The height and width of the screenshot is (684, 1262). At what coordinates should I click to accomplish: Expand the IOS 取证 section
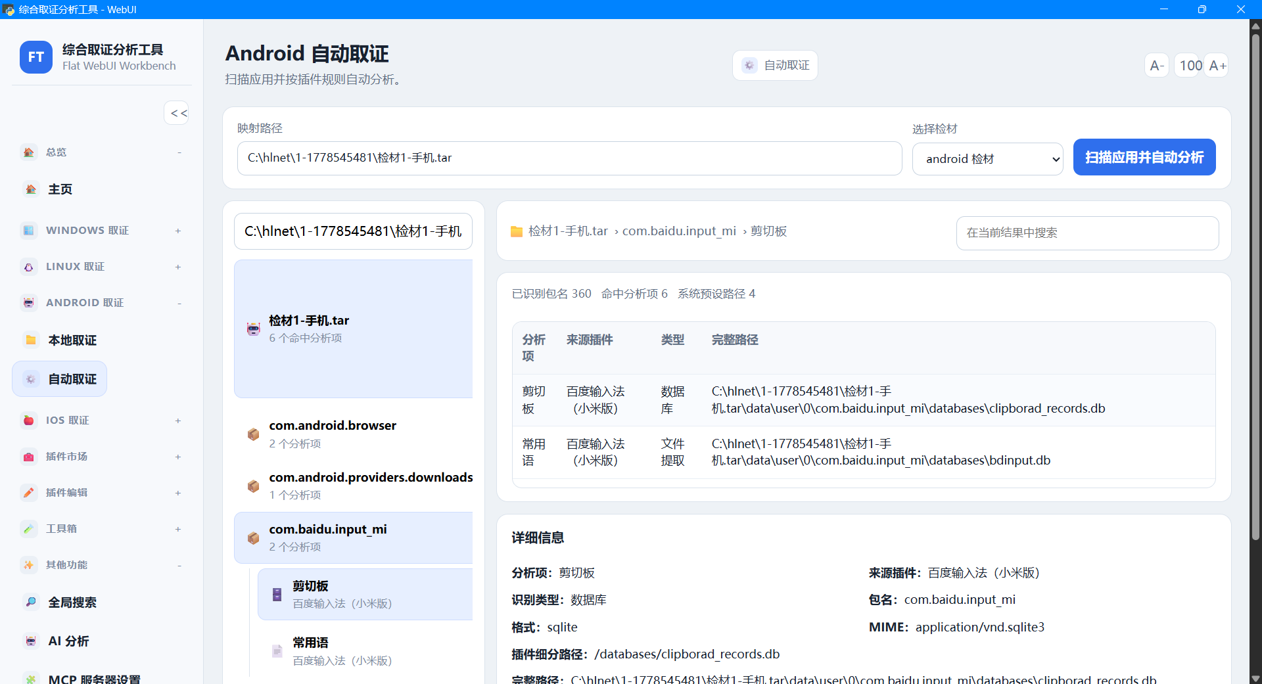(178, 421)
